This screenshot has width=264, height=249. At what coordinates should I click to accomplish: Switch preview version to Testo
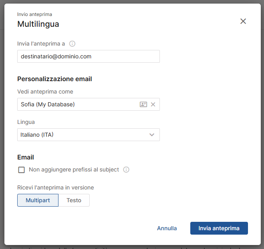74,200
